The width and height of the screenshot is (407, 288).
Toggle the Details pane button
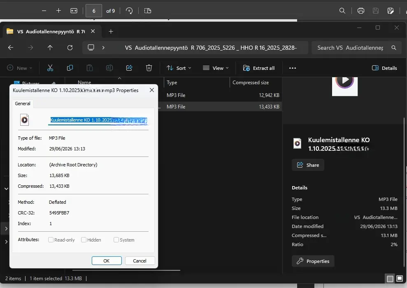(384, 68)
